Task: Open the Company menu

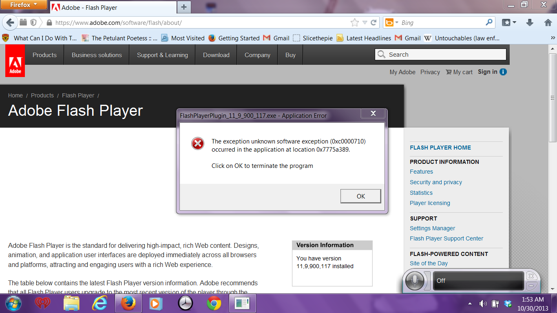Action: [x=257, y=55]
